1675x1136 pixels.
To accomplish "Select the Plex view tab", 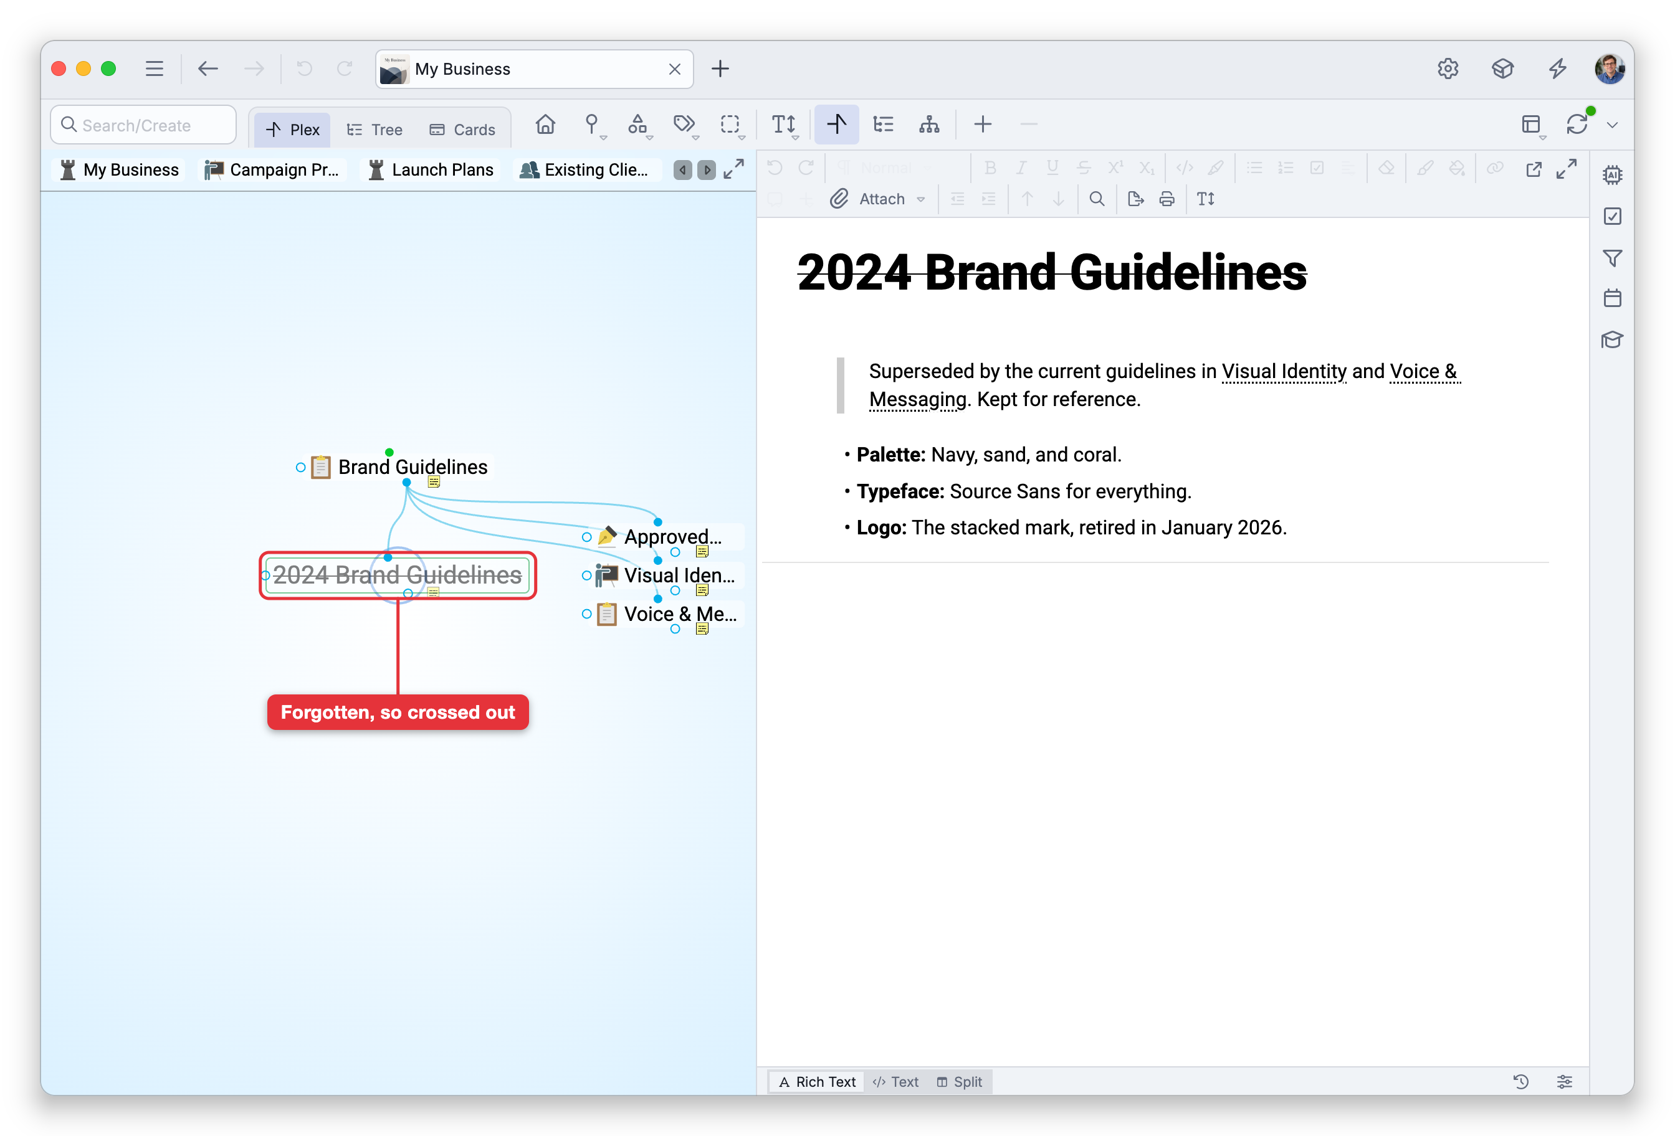I will pos(293,130).
